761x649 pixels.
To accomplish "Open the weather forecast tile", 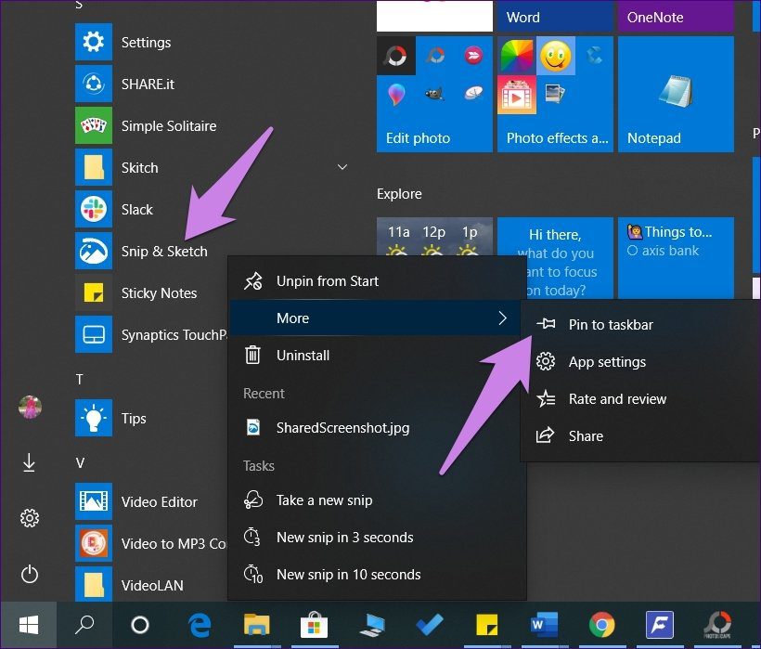I will click(434, 237).
